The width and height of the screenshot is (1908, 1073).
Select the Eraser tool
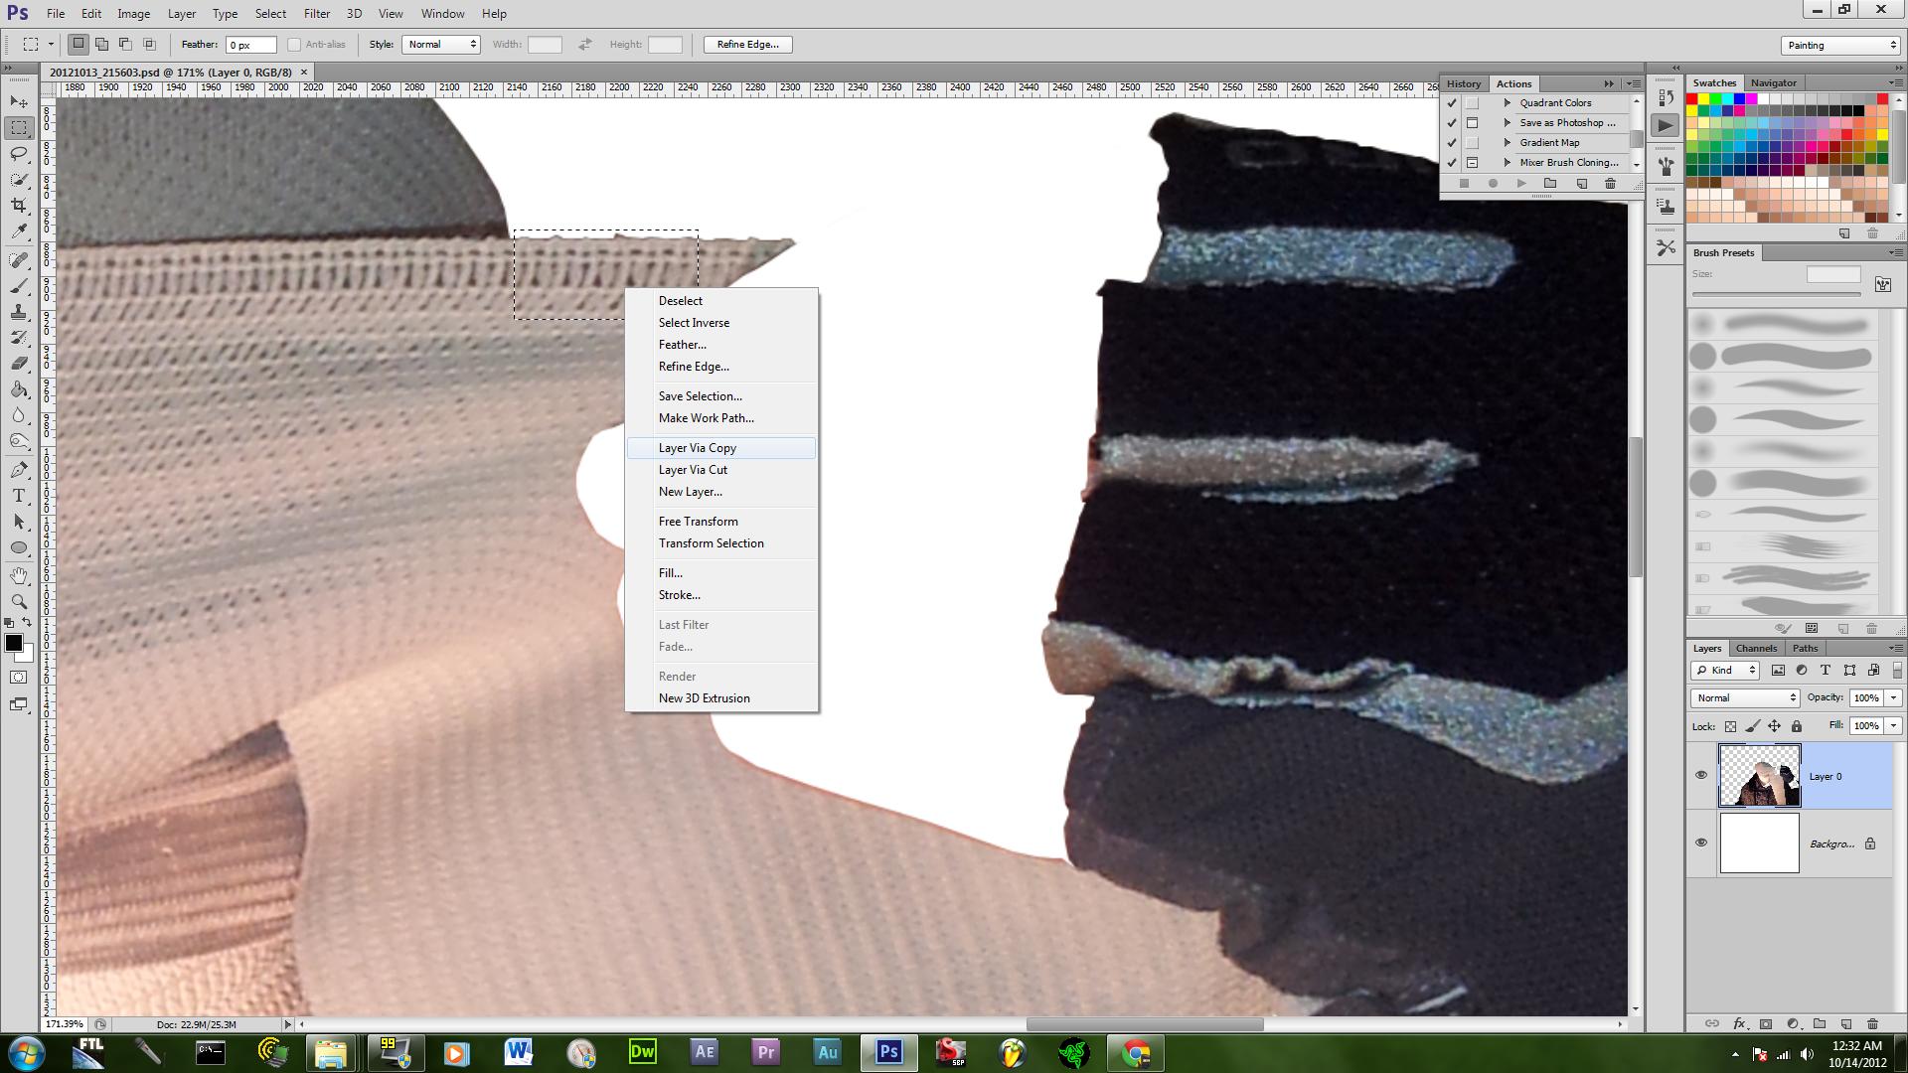point(19,364)
